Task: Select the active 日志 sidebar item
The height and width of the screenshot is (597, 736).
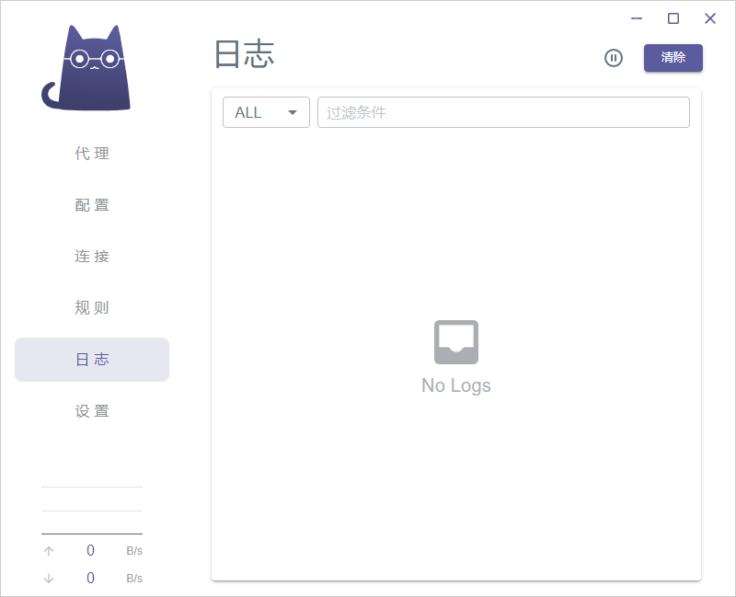Action: 91,360
